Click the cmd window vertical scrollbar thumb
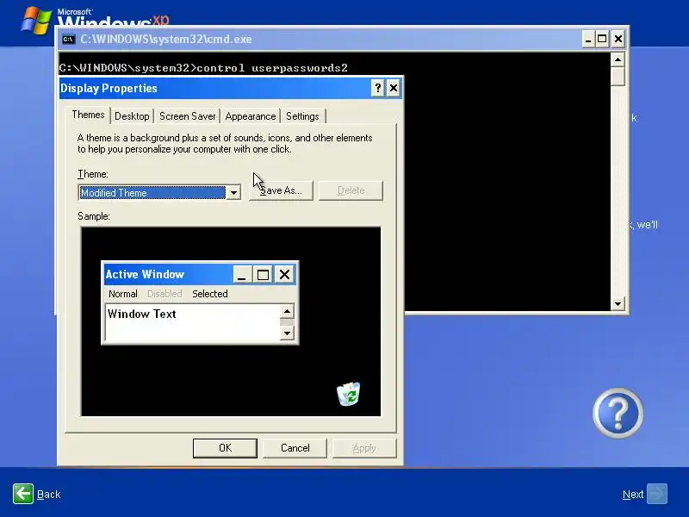Screen dimensions: 689x517 click(x=618, y=77)
